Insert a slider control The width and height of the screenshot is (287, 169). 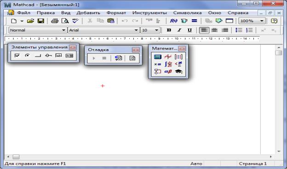pos(48,56)
